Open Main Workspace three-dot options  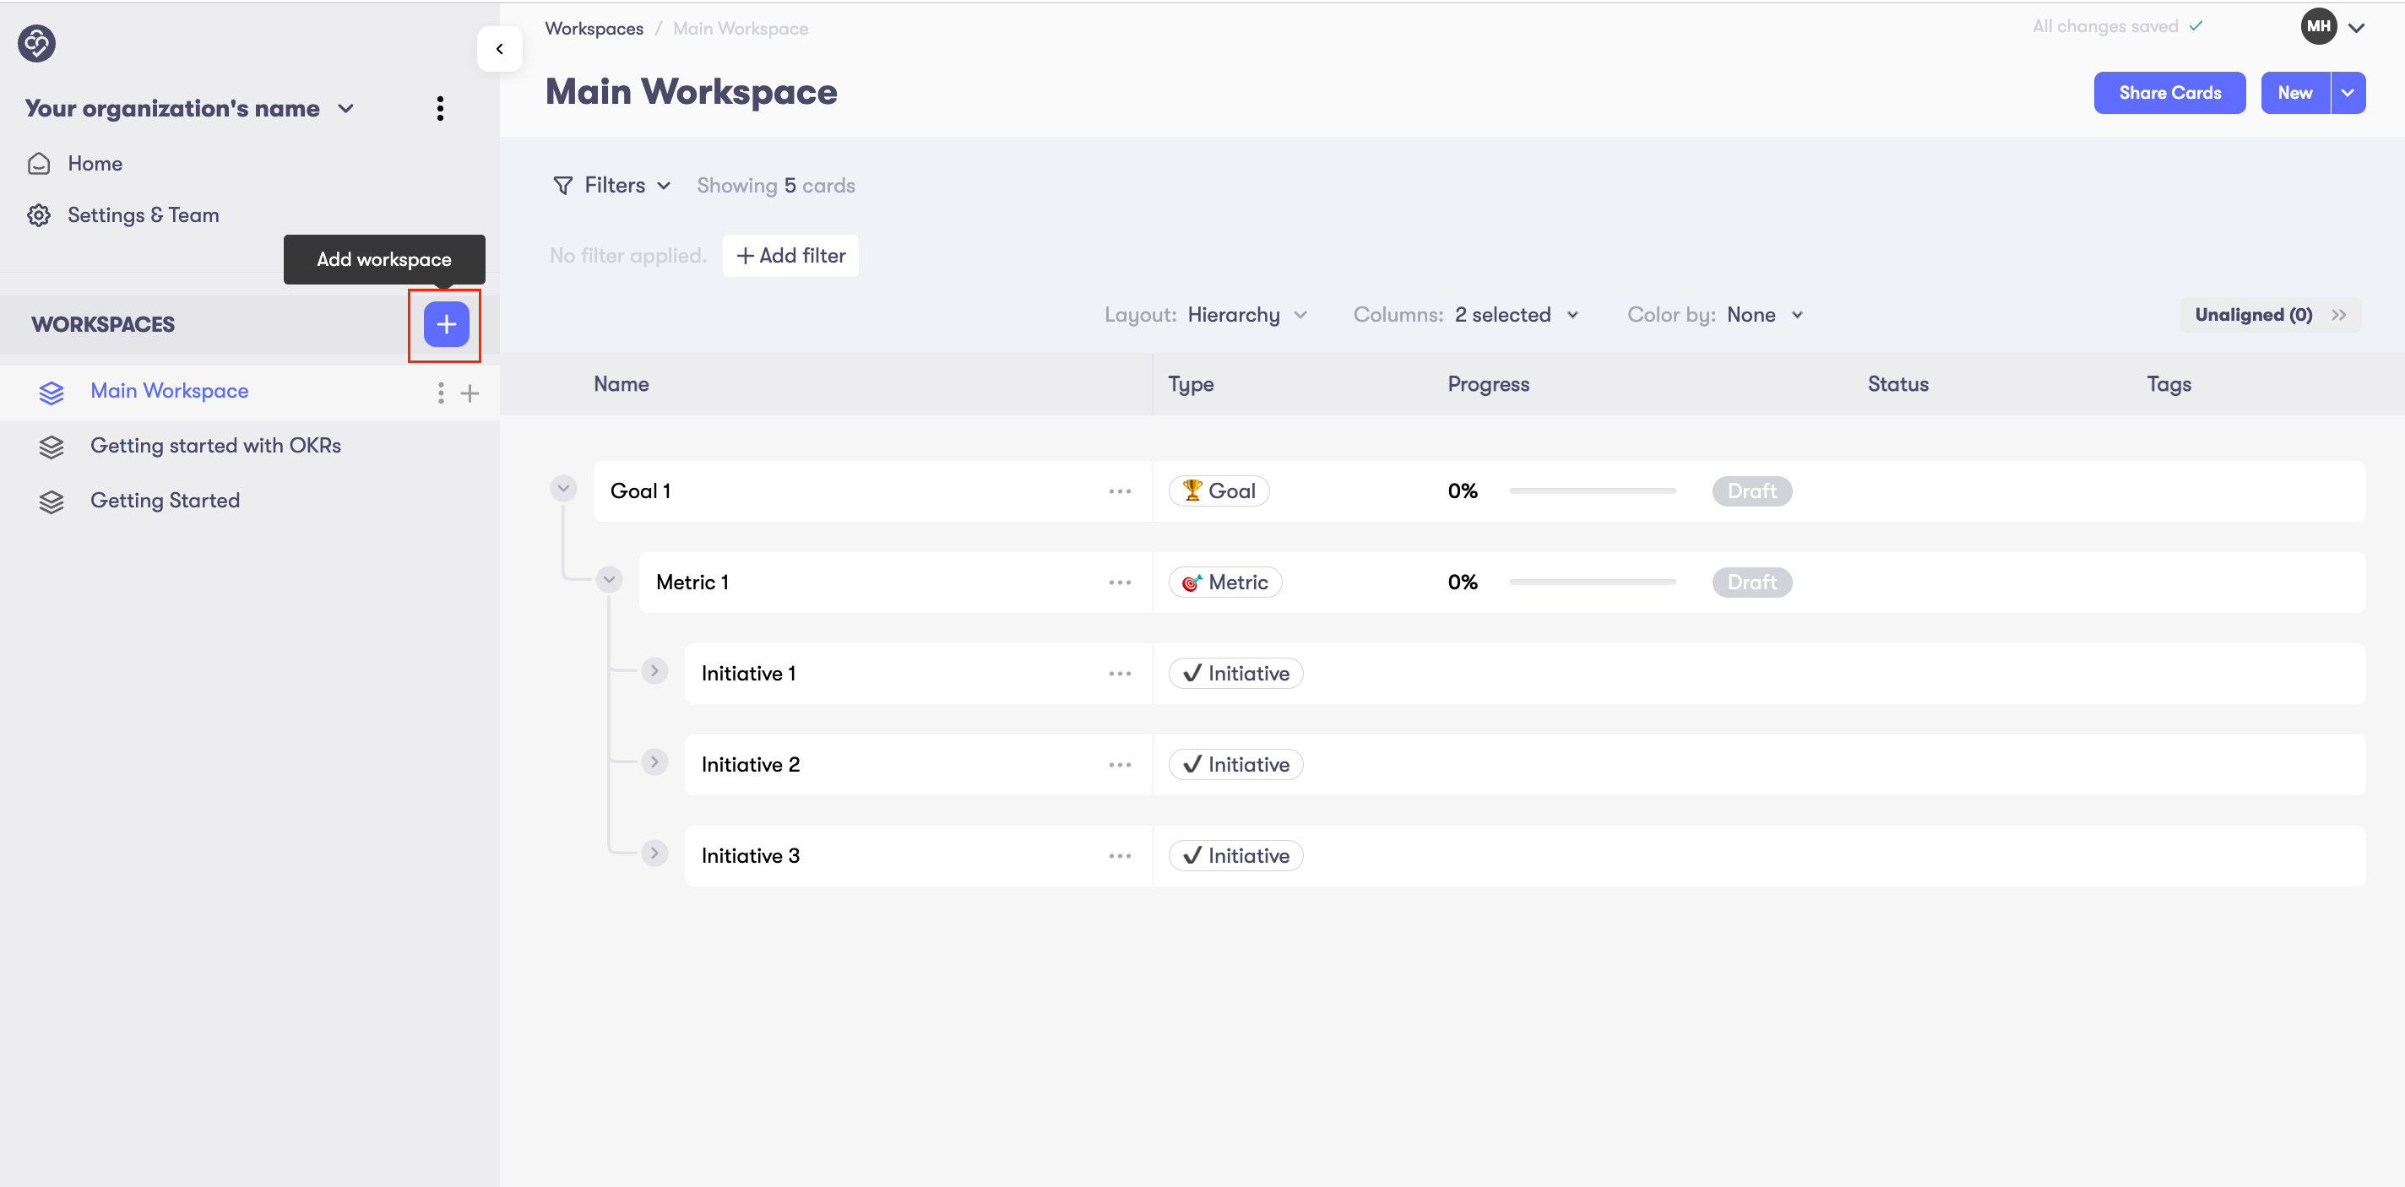(x=441, y=392)
